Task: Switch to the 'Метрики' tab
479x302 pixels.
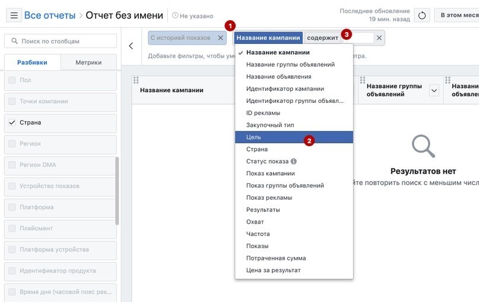Action: (88, 62)
